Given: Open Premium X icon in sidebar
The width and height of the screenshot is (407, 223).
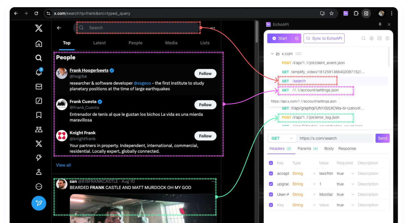Looking at the screenshot, I should [x=39, y=143].
